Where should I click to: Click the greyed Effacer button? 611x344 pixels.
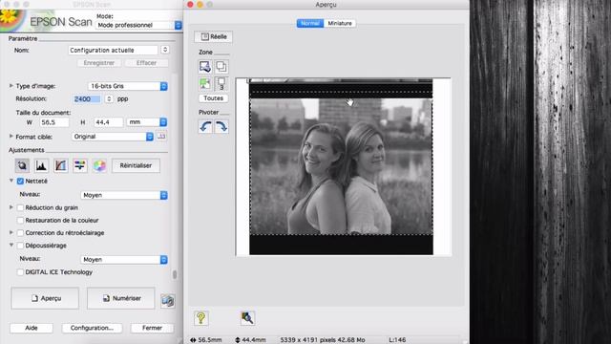coord(146,63)
